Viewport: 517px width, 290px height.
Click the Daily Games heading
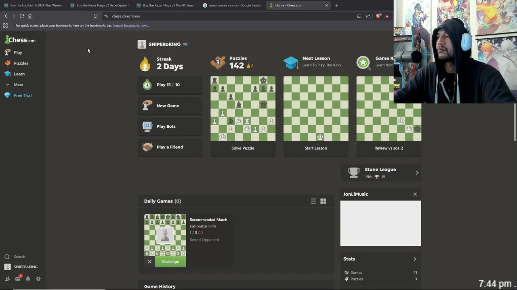coord(162,201)
